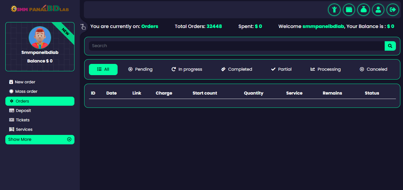
Task: Filter orders by Pending status
Action: point(140,70)
